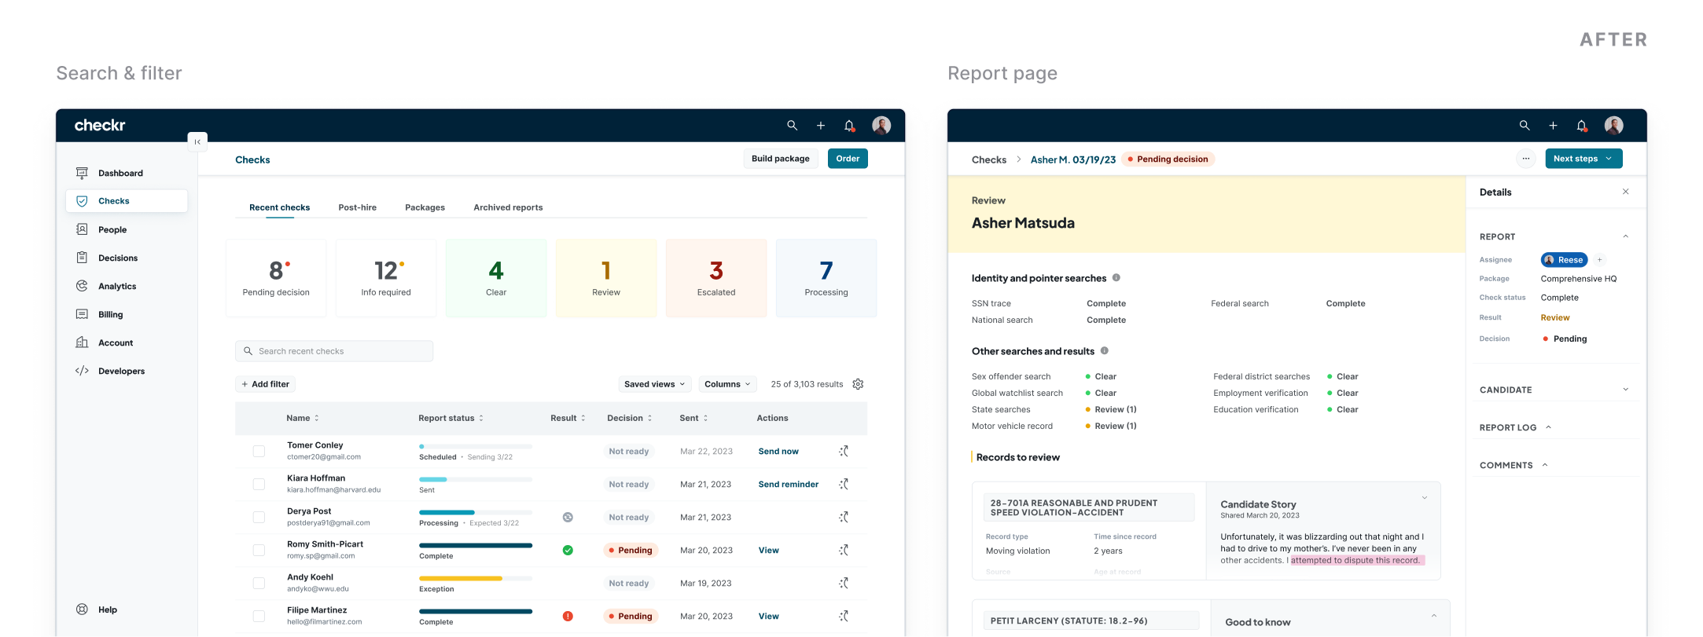Open the table settings gear icon

coord(858,384)
